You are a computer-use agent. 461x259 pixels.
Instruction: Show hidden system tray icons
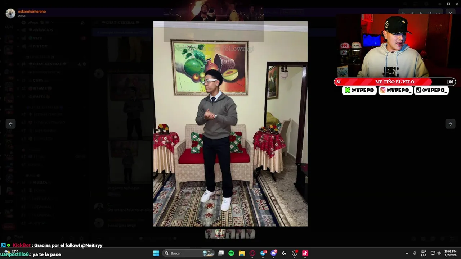tap(407, 253)
